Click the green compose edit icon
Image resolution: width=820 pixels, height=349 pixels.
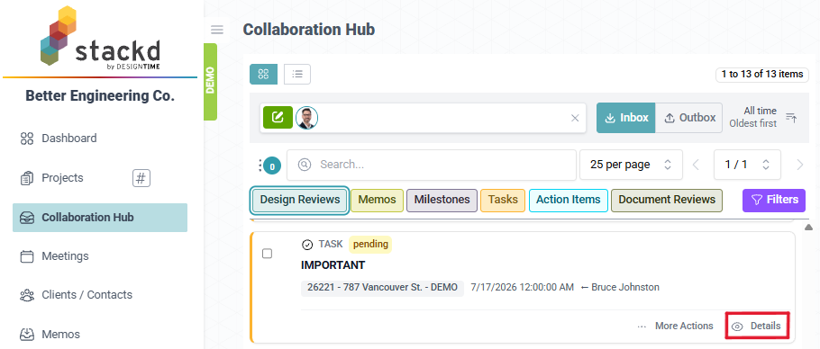(278, 117)
